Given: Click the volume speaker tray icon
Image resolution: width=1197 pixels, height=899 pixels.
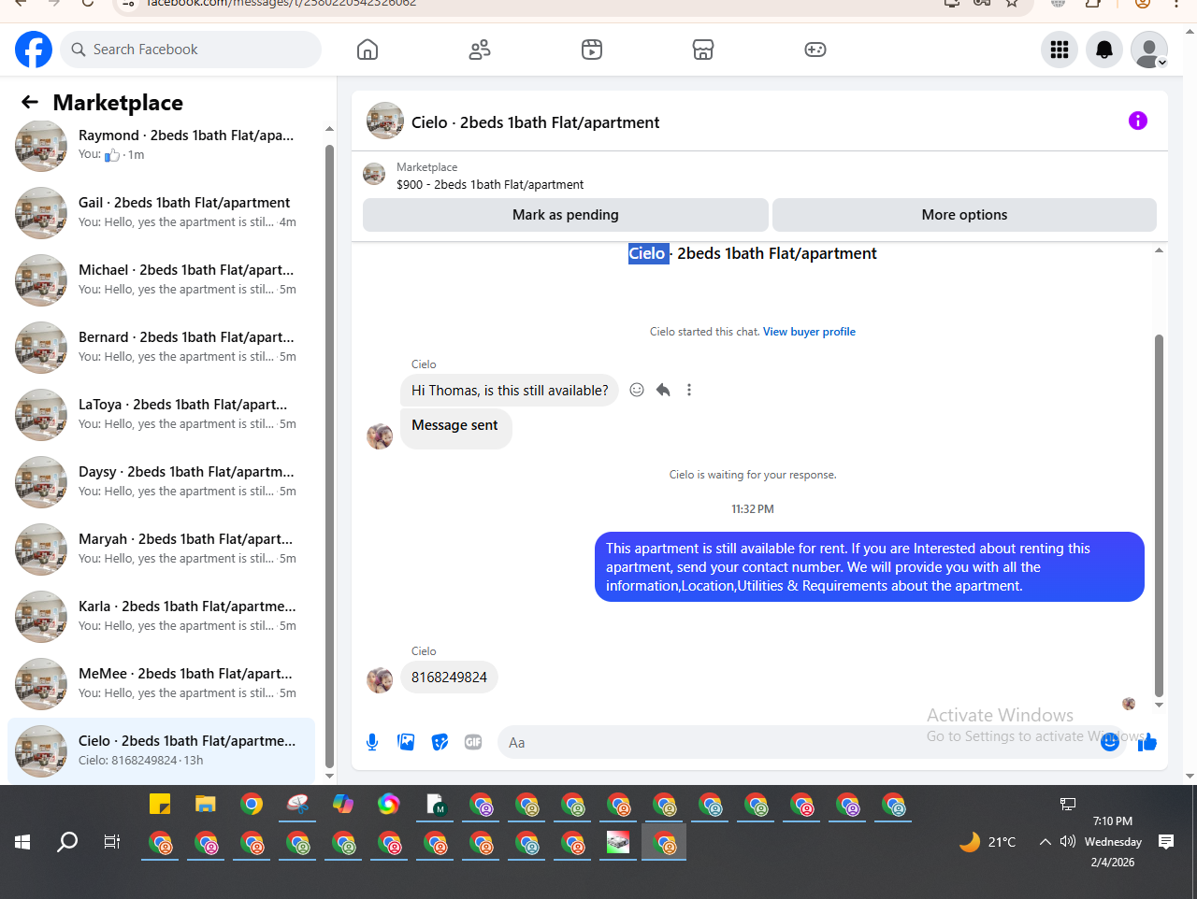Looking at the screenshot, I should (x=1068, y=842).
